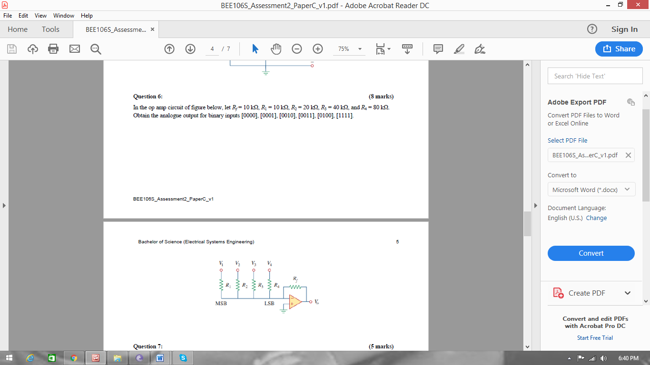Select the Hand tool in the toolbar

[x=276, y=48]
